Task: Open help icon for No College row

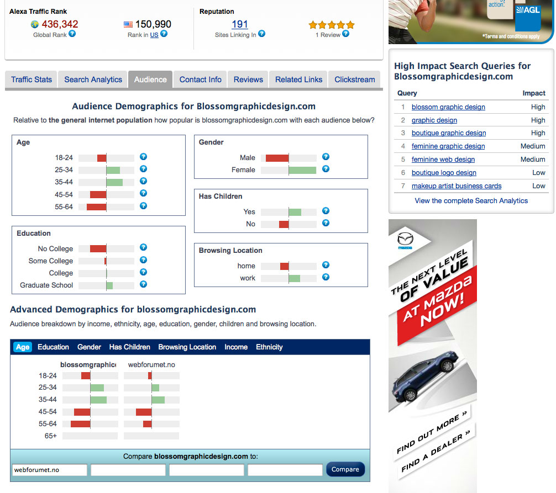Action: 143,247
